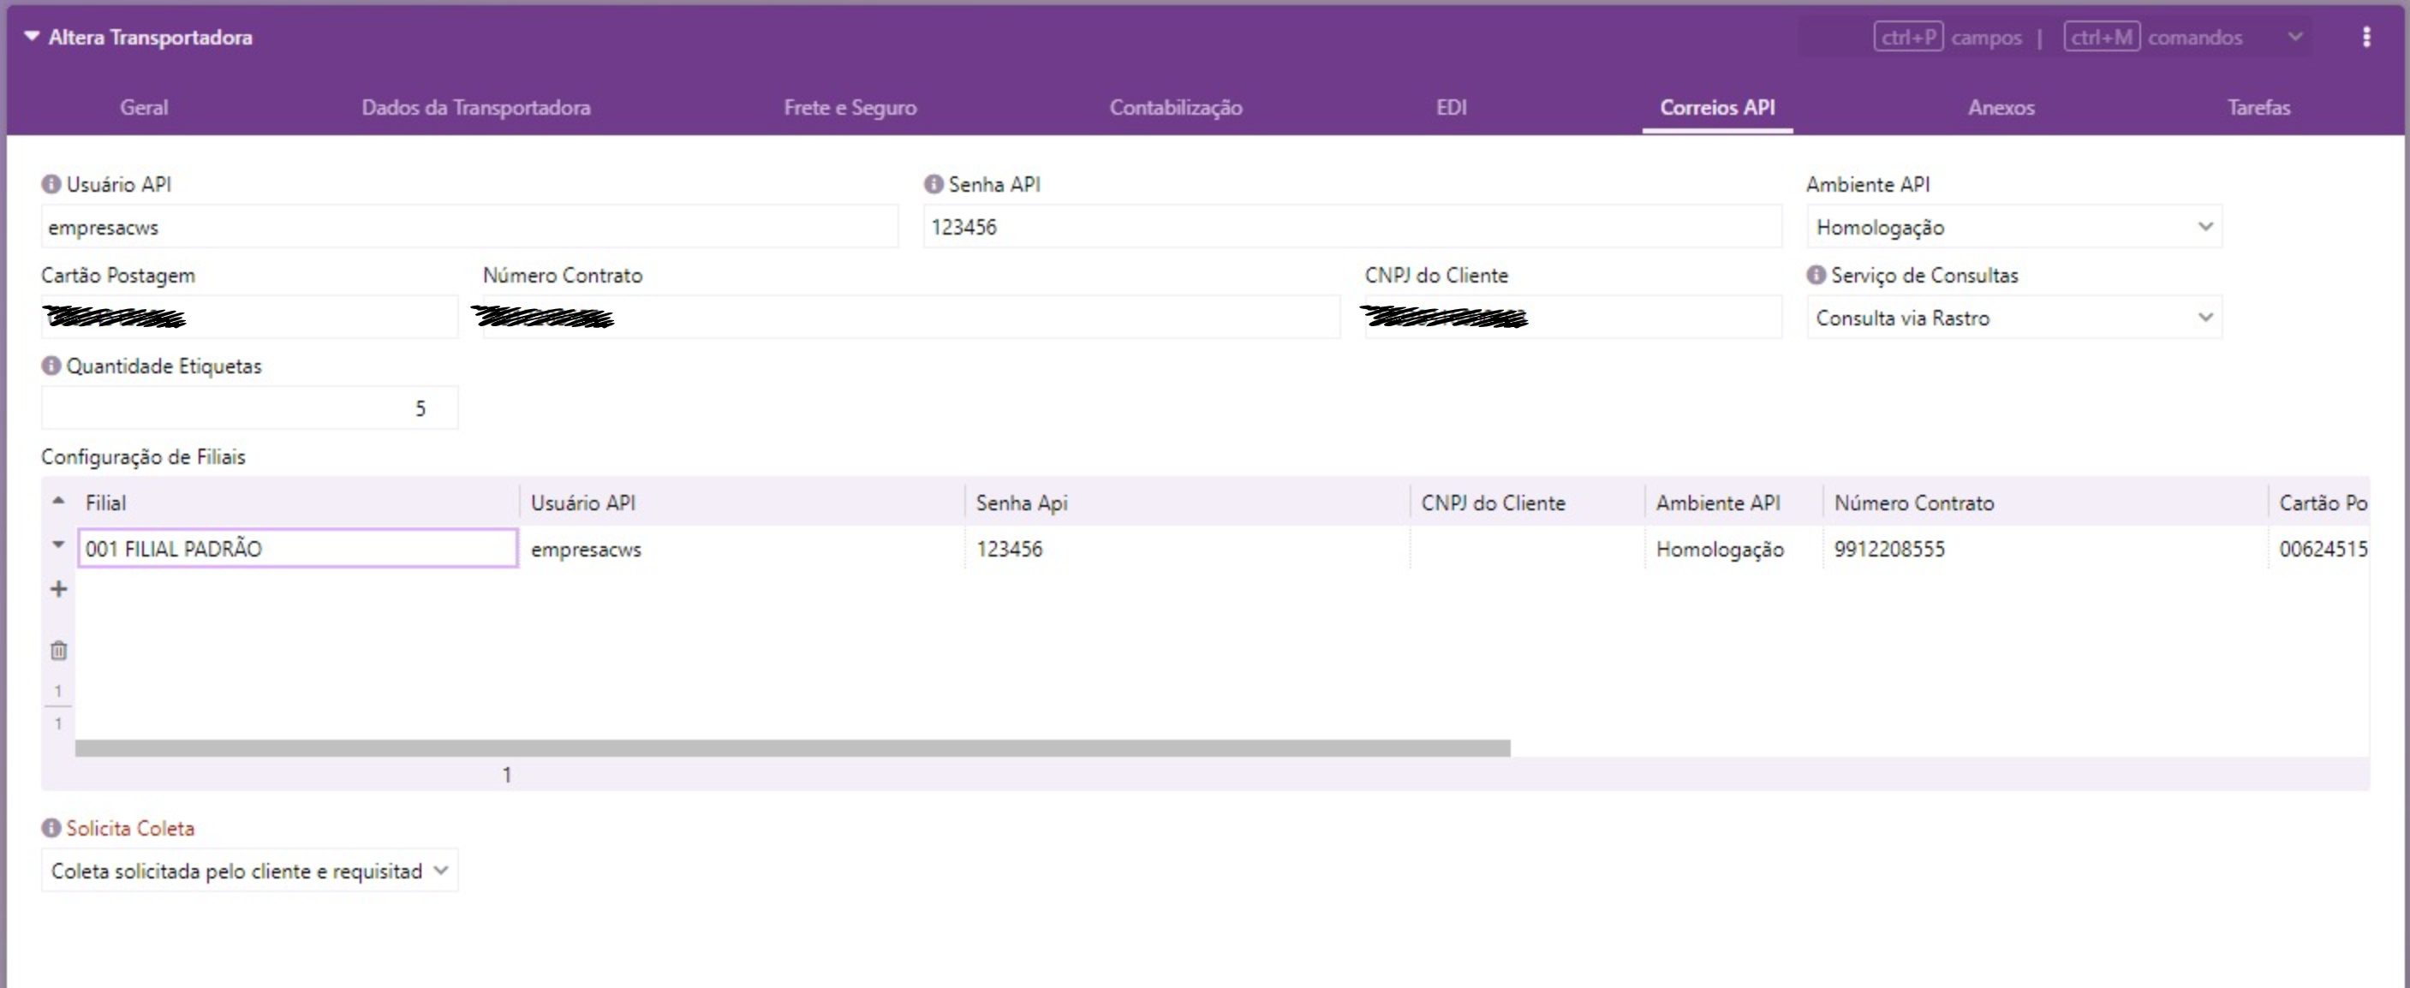Click the info icon next to Serviço de Consultas
Viewport: 2410px width, 988px height.
[x=1816, y=275]
